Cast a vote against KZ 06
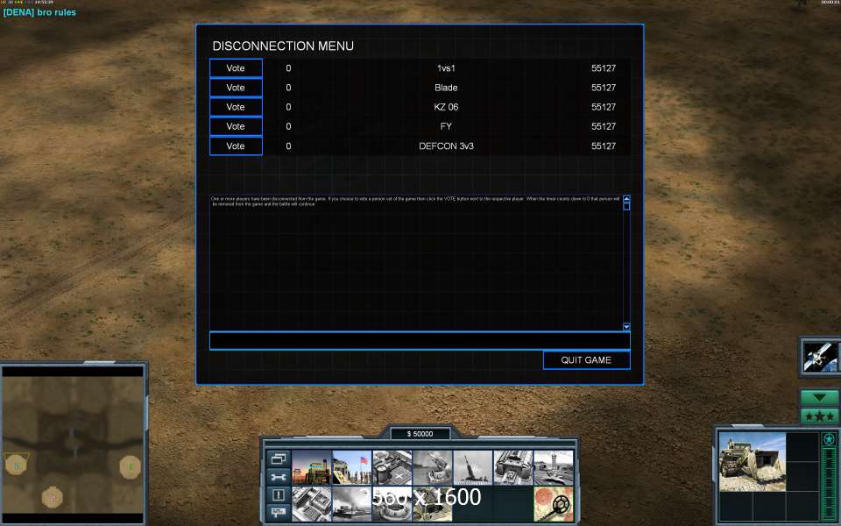This screenshot has height=526, width=841. pos(236,107)
